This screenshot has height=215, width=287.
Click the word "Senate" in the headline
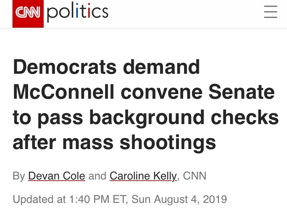[242, 92]
